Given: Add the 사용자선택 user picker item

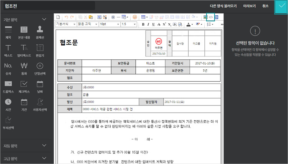Looking at the screenshot, I should coord(40,104).
